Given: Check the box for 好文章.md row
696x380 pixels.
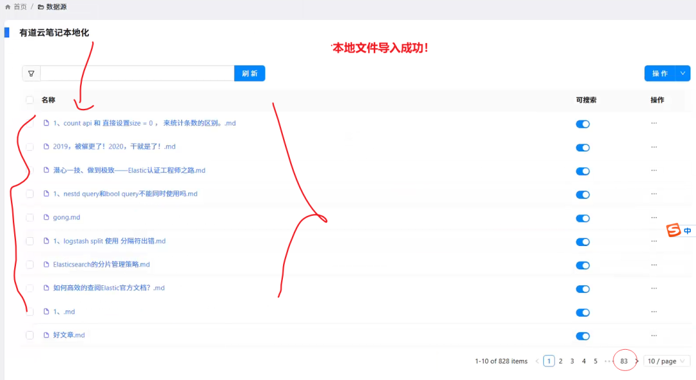Looking at the screenshot, I should 30,335.
